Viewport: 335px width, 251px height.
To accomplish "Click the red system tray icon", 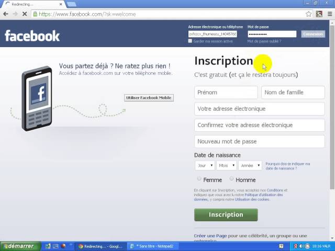I will pyautogui.click(x=296, y=246).
